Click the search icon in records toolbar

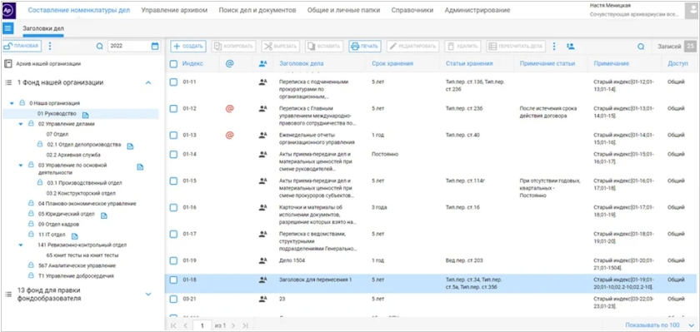(641, 47)
